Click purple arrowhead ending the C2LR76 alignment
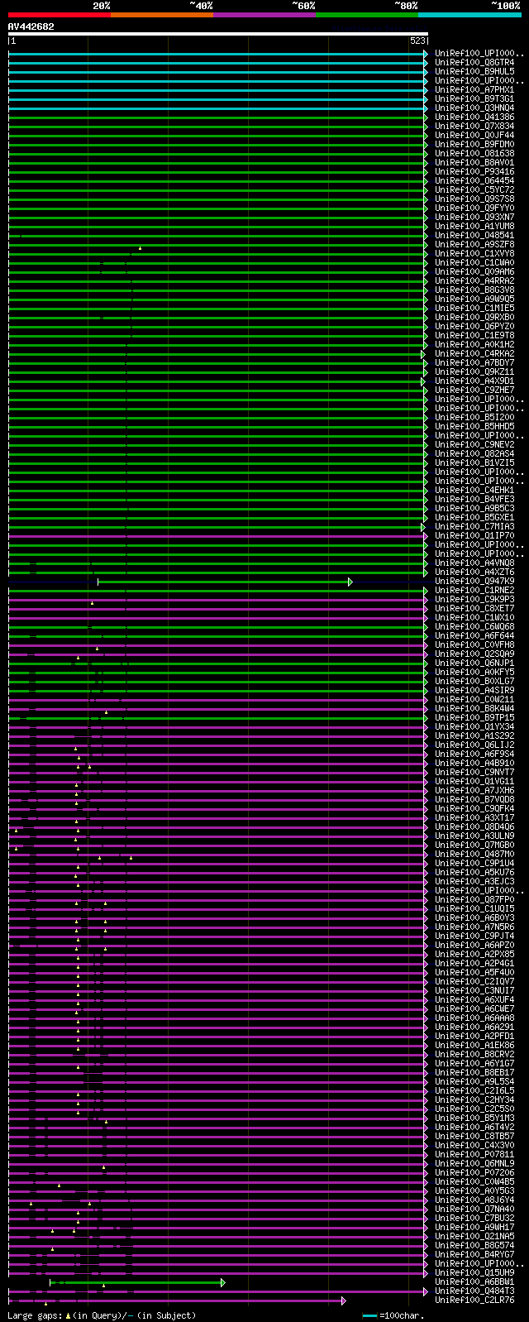 tap(343, 1300)
